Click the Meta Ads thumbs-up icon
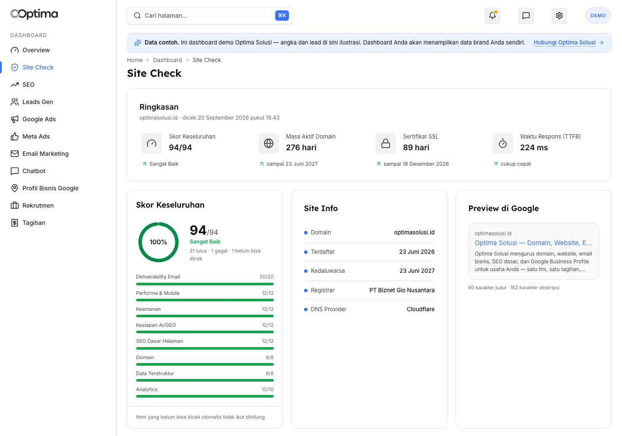The image size is (622, 436). point(15,136)
